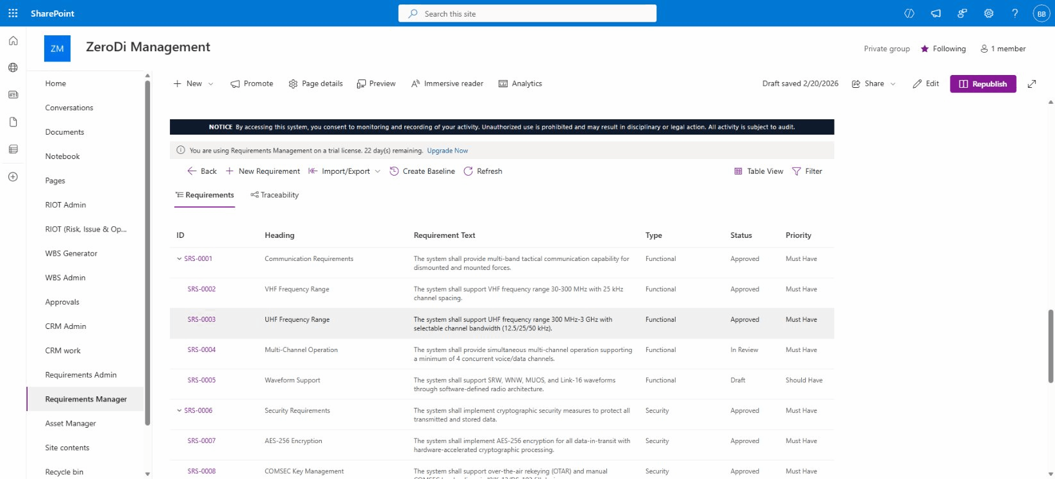View the 1 member list
This screenshot has width=1055, height=479.
click(1003, 49)
